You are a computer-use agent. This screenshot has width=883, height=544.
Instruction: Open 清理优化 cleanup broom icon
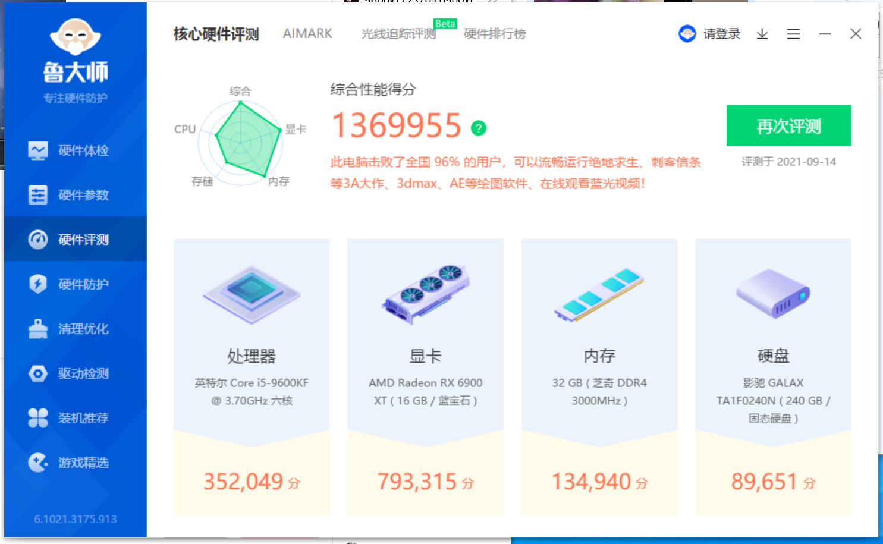point(38,329)
